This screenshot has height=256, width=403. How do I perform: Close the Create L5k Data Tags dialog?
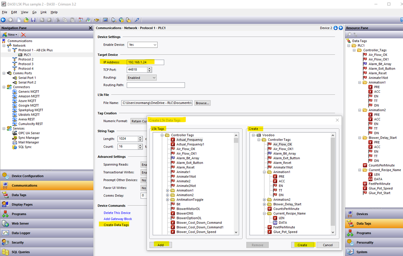pos(337,120)
